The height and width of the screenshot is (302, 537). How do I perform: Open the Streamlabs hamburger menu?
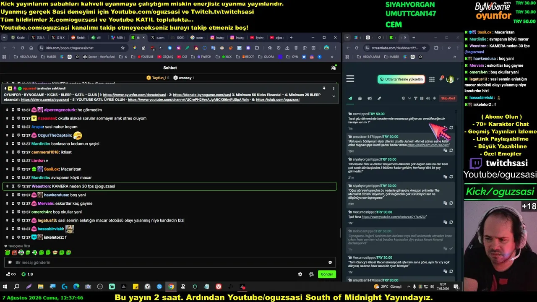[x=350, y=79]
